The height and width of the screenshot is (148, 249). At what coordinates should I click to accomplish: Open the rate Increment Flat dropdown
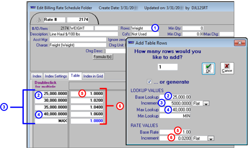pos(211,139)
